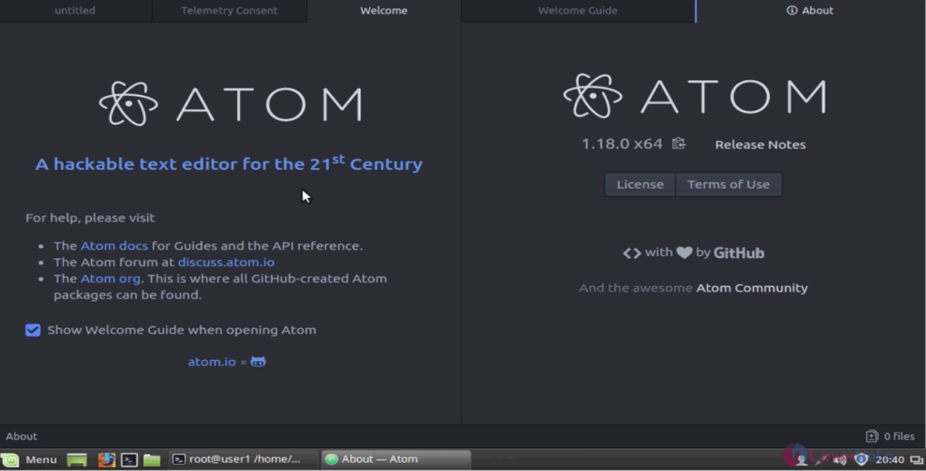Open the Release Notes link
The image size is (926, 471).
click(760, 144)
